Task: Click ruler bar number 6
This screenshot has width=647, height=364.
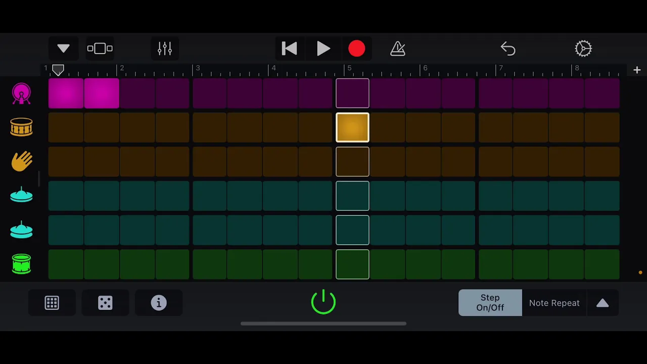Action: (425, 68)
